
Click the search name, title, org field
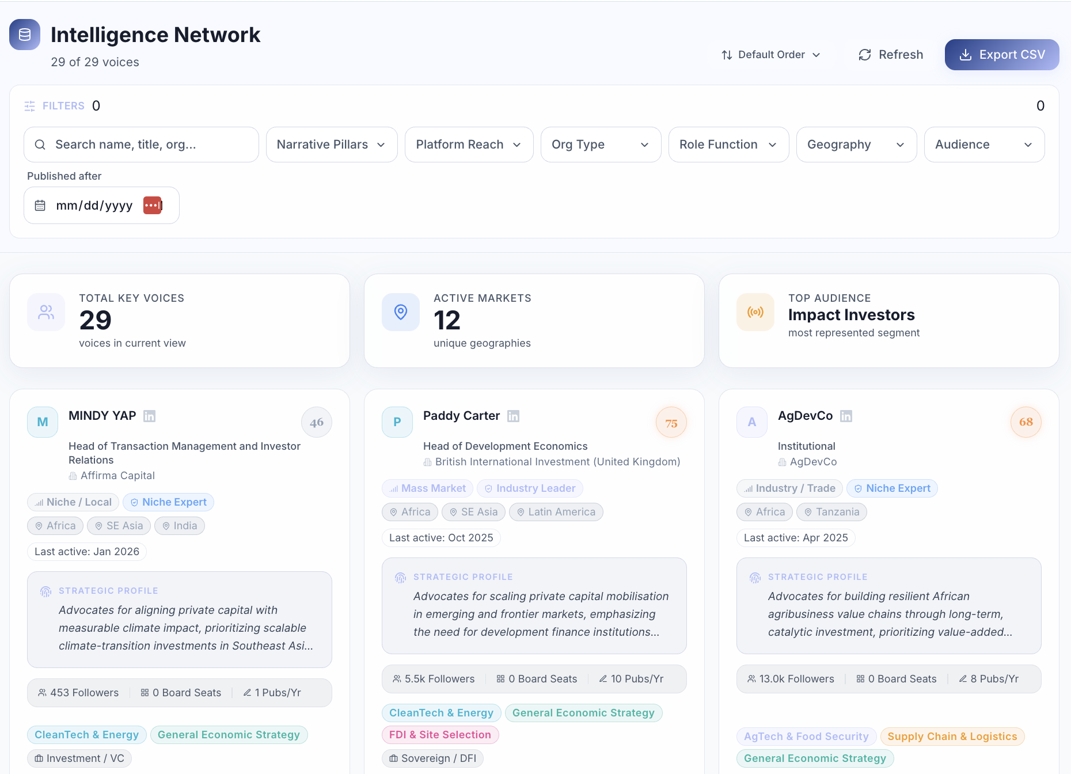click(x=141, y=145)
